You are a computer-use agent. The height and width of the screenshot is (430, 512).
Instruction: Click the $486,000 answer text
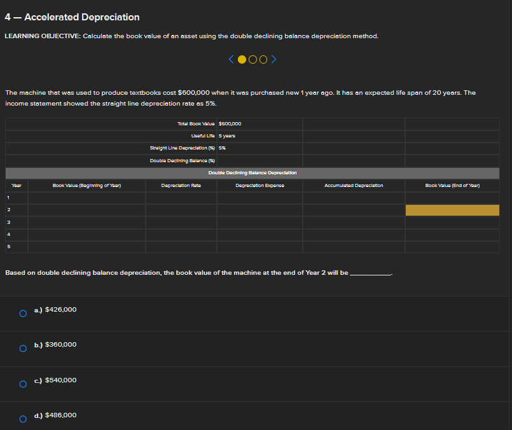point(60,415)
